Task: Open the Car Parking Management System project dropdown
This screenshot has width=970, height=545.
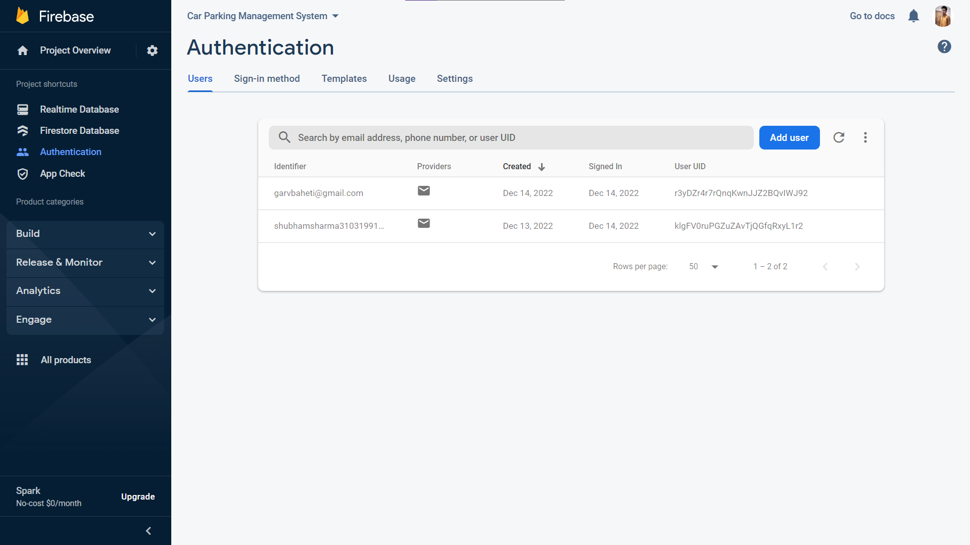Action: pyautogui.click(x=263, y=16)
